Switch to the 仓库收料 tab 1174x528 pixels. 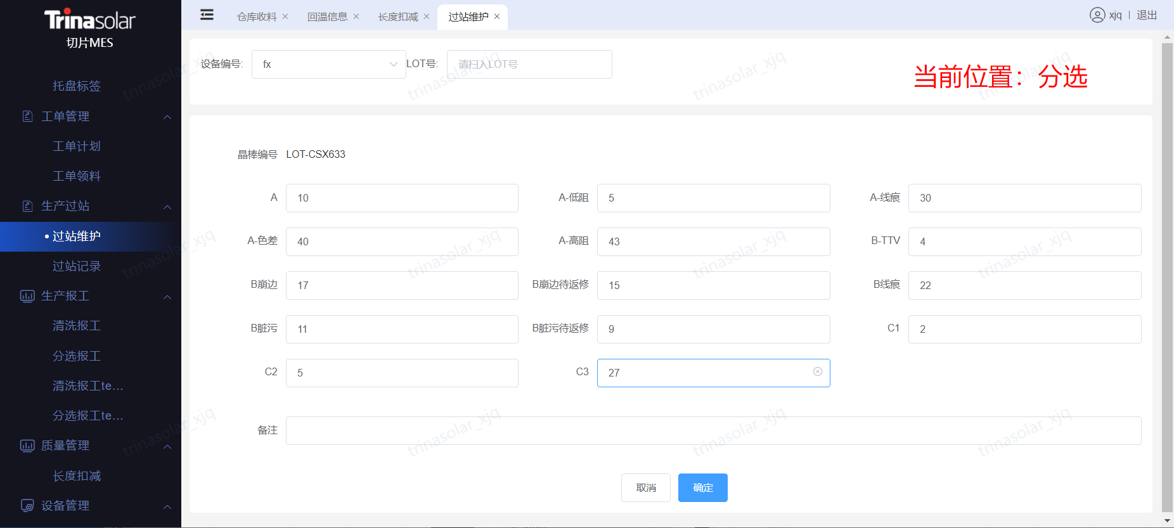click(257, 16)
